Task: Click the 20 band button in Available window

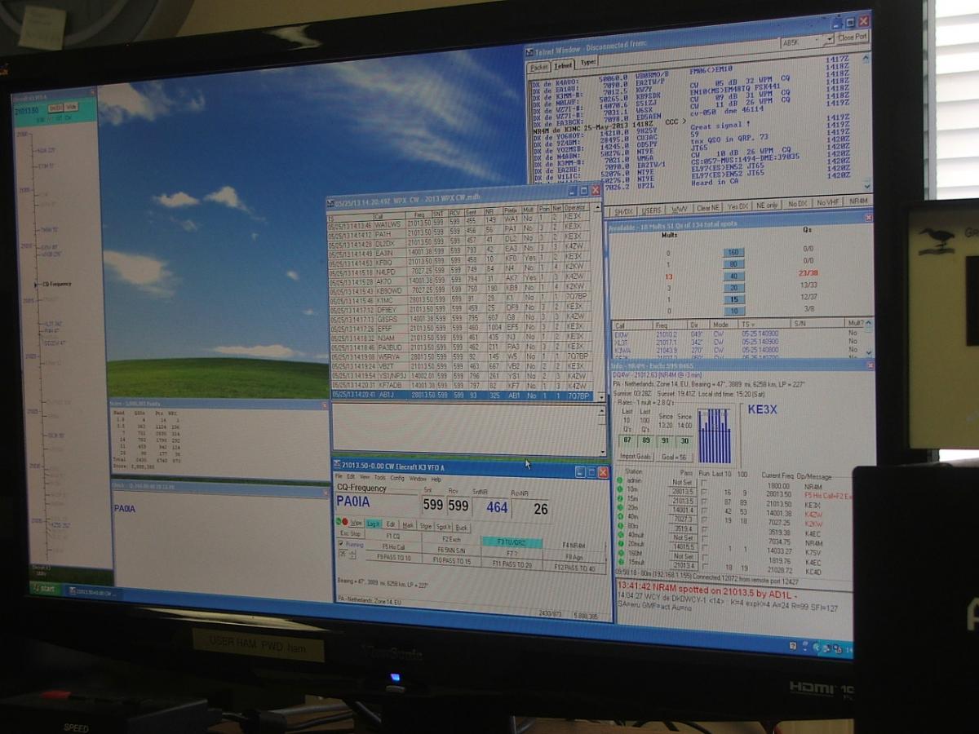Action: (x=733, y=288)
